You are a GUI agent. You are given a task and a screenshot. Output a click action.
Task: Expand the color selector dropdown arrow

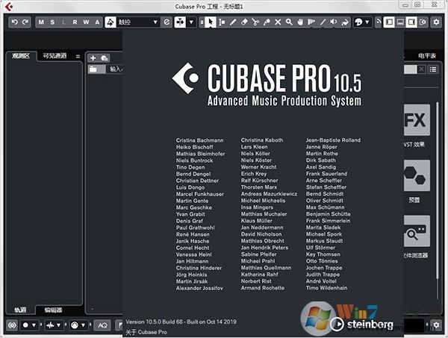(x=367, y=22)
